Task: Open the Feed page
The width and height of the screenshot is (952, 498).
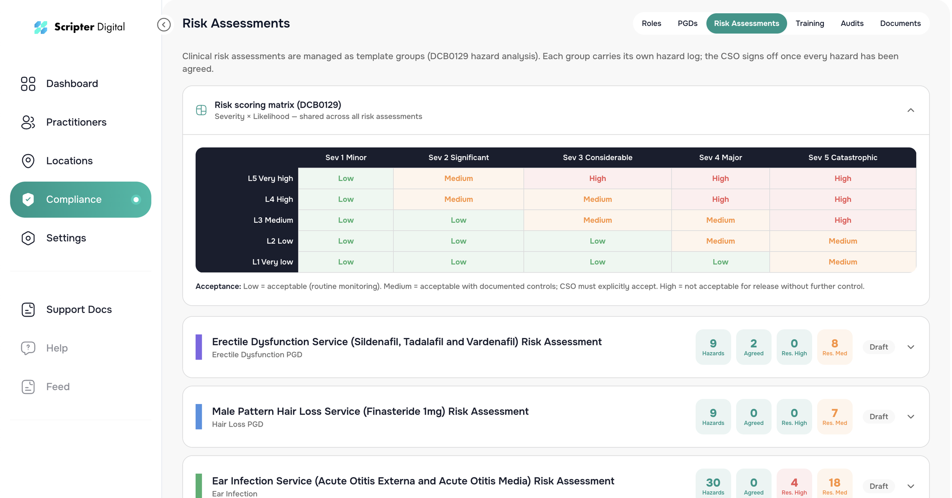Action: pyautogui.click(x=80, y=386)
